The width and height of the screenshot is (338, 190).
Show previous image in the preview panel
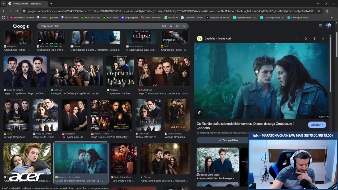pos(297,39)
